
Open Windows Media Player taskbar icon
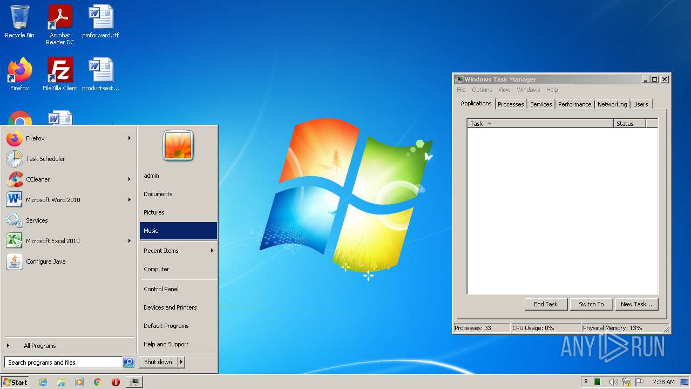(79, 382)
